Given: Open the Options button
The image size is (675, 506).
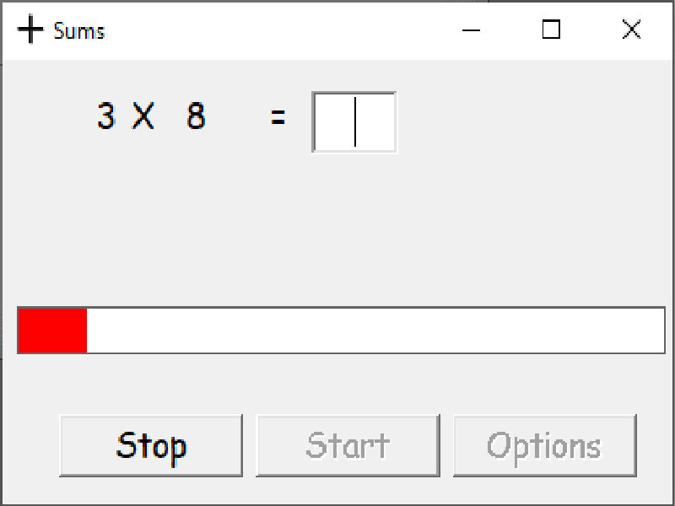Looking at the screenshot, I should click(545, 445).
